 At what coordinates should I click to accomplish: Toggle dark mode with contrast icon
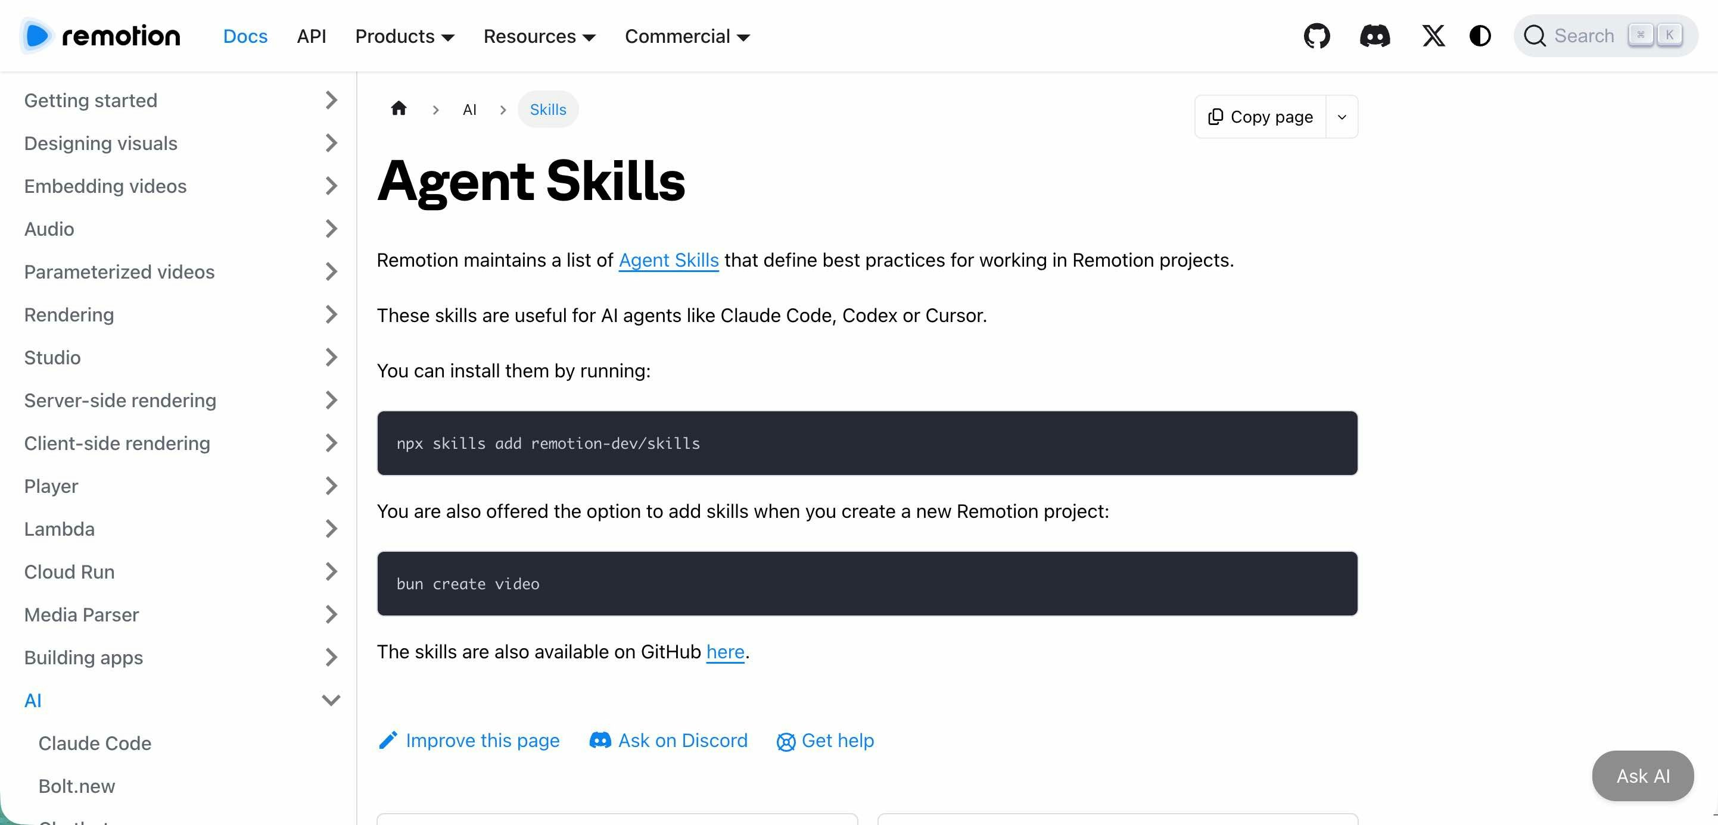tap(1480, 36)
